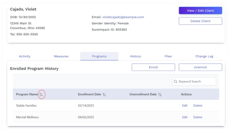Image resolution: width=228 pixels, height=129 pixels.
Task: Select the Programs tab
Action: tap(99, 56)
